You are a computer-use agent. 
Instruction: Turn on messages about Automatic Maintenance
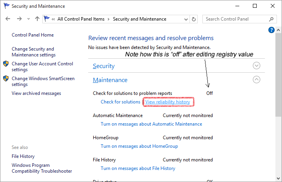click(151, 124)
